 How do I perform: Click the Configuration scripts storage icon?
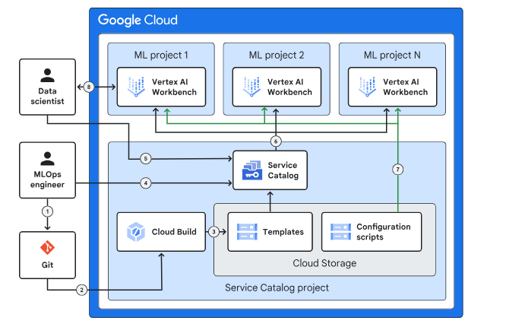click(340, 231)
